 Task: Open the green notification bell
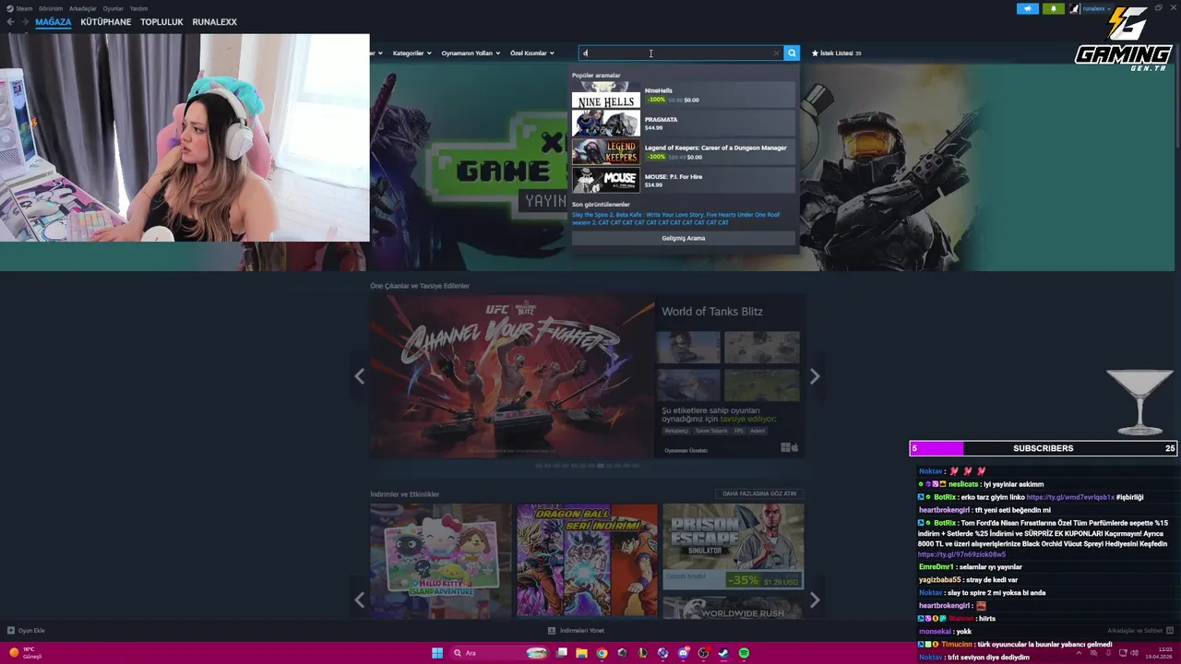coord(1053,8)
